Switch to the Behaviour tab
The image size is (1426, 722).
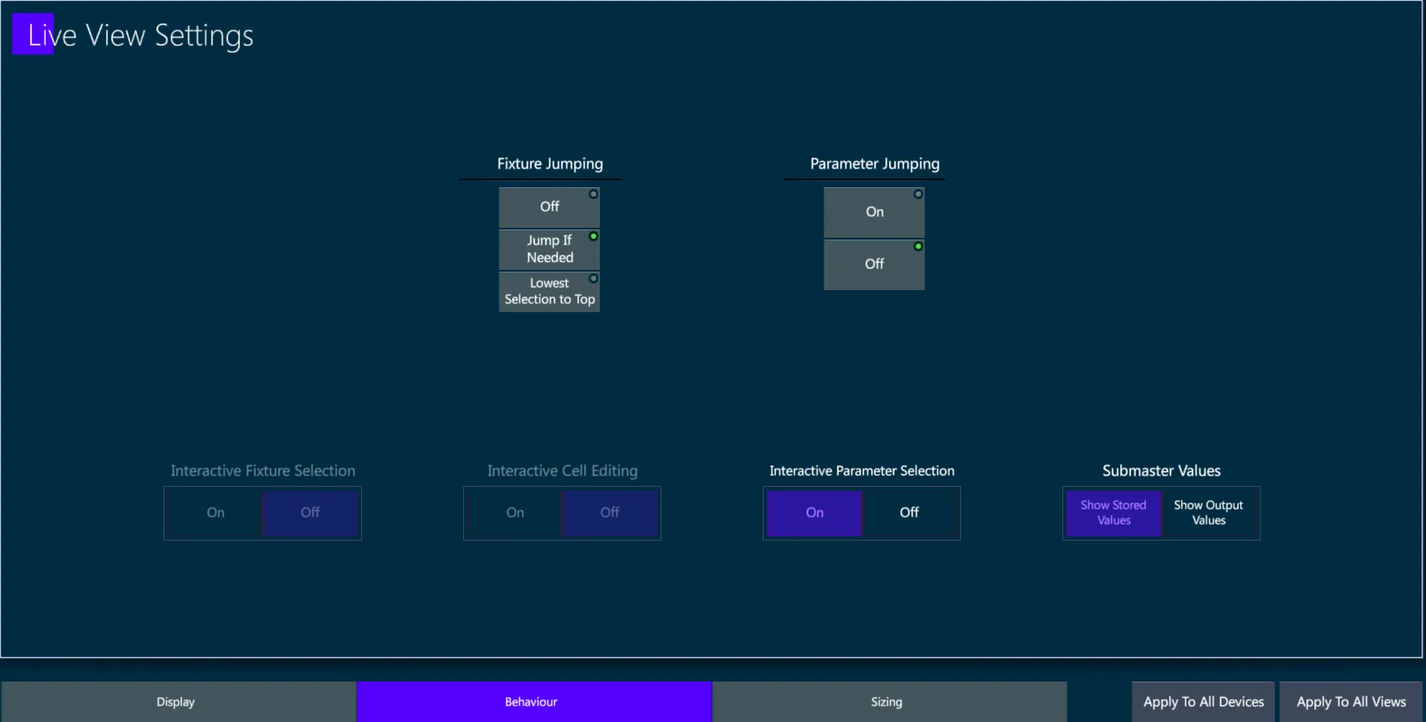pyautogui.click(x=534, y=702)
